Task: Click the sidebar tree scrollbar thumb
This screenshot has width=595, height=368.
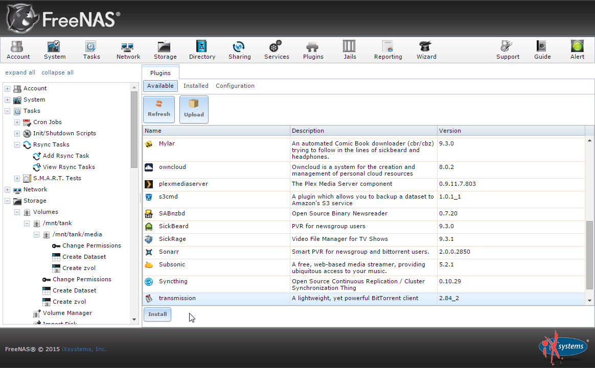Action: 134,129
